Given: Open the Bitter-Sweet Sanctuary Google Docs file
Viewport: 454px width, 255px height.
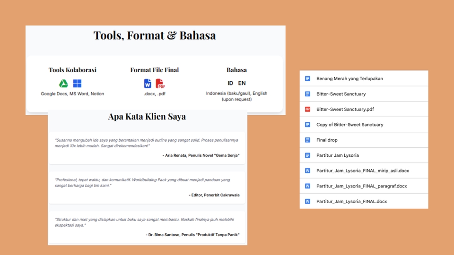Looking at the screenshot, I should [340, 94].
